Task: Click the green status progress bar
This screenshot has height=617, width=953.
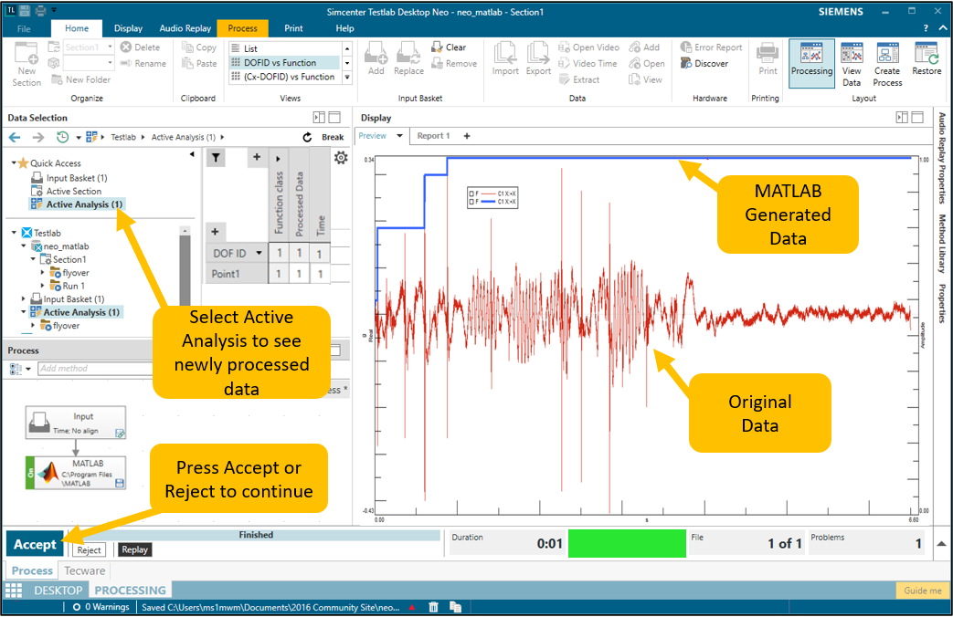Action: tap(627, 543)
